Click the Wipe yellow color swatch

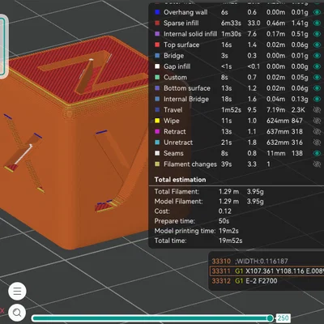pyautogui.click(x=157, y=121)
